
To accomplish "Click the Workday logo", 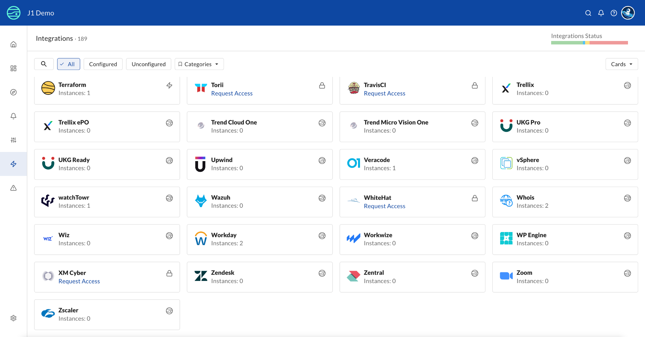I will (201, 239).
